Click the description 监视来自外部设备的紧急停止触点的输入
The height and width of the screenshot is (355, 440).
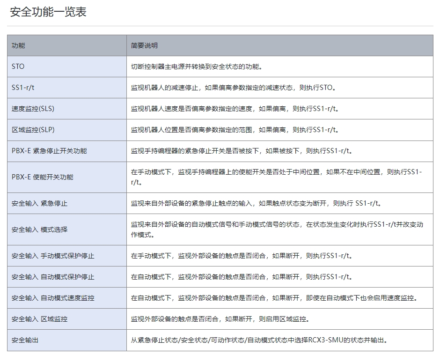pyautogui.click(x=280, y=203)
